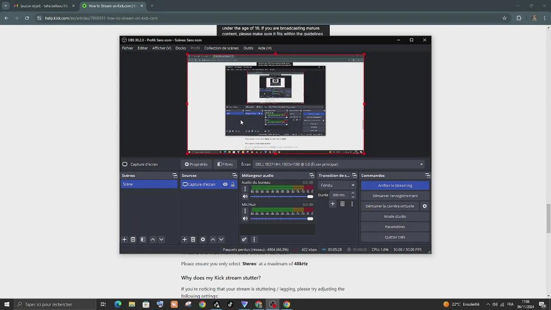Pop out the Commandes dock
551x310 pixels.
pos(427,175)
